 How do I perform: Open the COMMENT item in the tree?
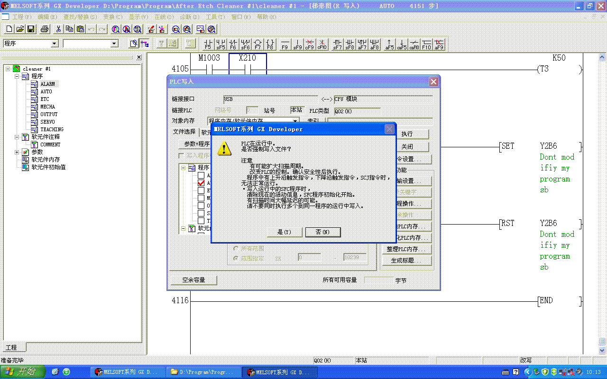50,144
